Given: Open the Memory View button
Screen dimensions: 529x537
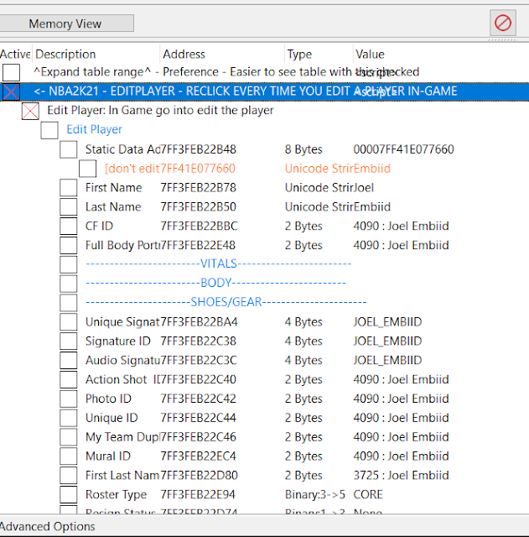Looking at the screenshot, I should point(65,23).
